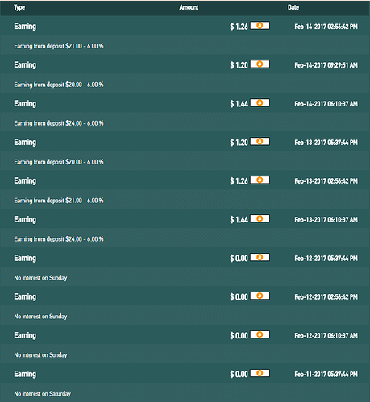Sort by the Date column header
Viewport: 370px width, 402px height.
(293, 7)
